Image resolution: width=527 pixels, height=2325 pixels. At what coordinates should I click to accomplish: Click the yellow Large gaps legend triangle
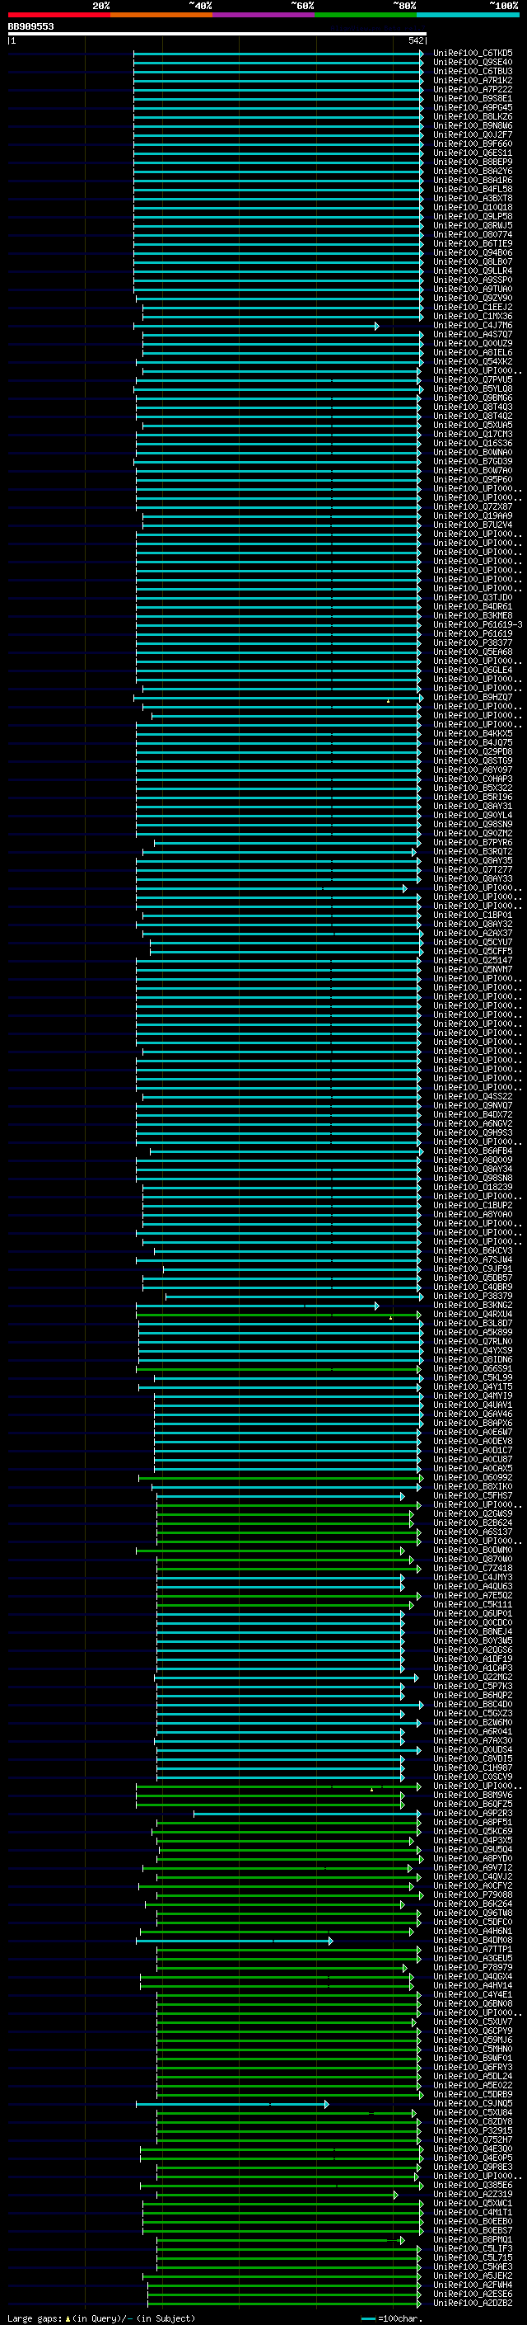tap(68, 2318)
